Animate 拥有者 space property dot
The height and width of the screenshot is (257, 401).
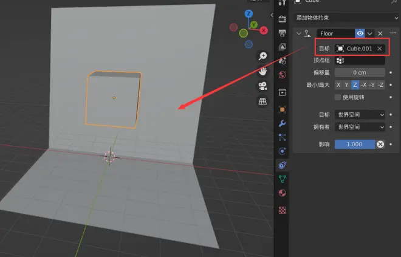click(x=391, y=127)
